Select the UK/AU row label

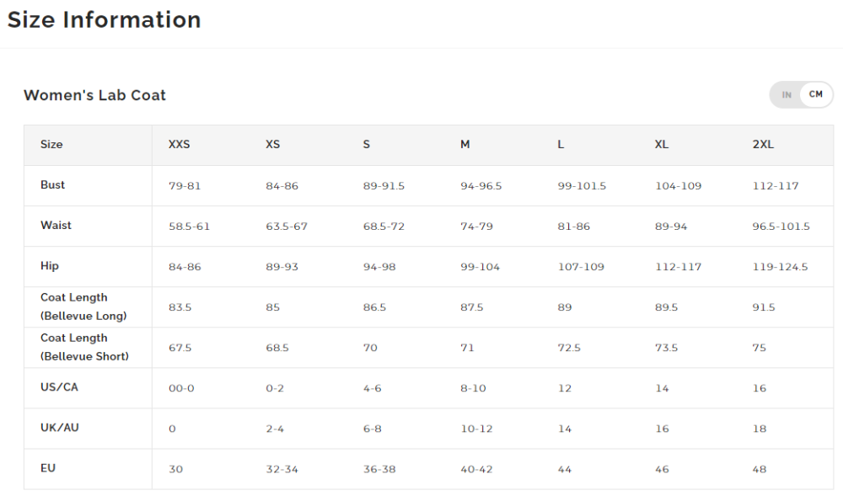(60, 428)
